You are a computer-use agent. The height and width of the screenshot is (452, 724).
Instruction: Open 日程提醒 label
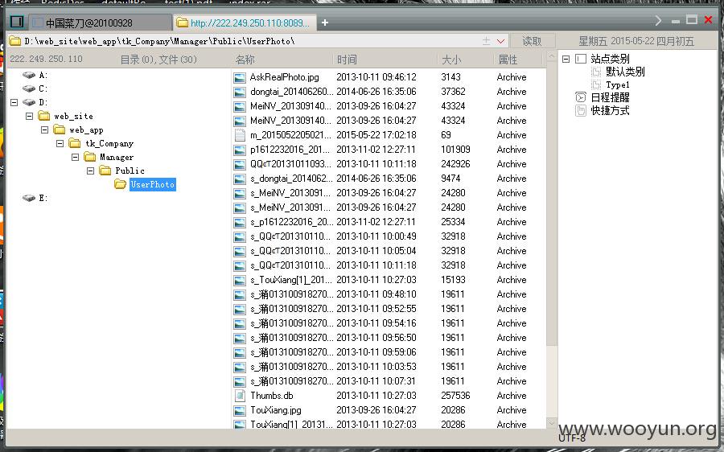click(x=610, y=97)
